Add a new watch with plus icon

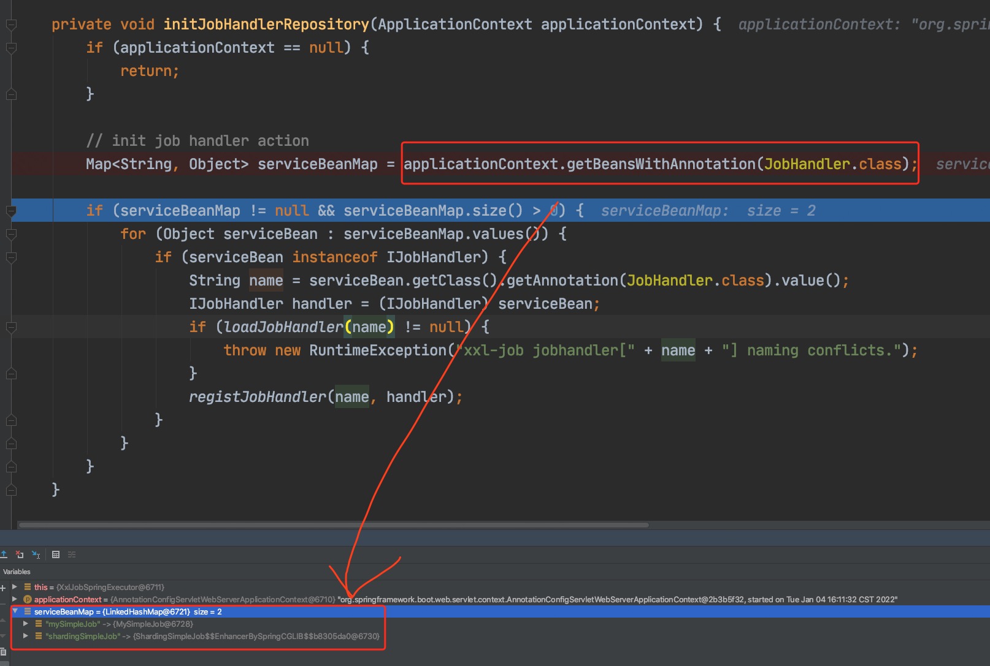click(x=3, y=588)
